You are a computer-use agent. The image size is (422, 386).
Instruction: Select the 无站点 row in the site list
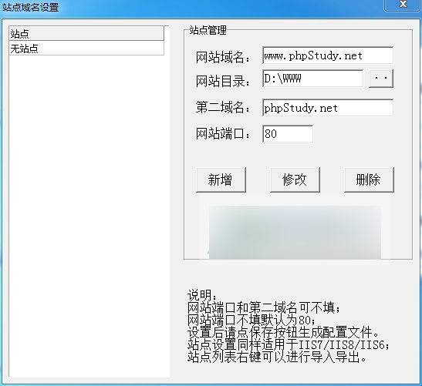(86, 49)
